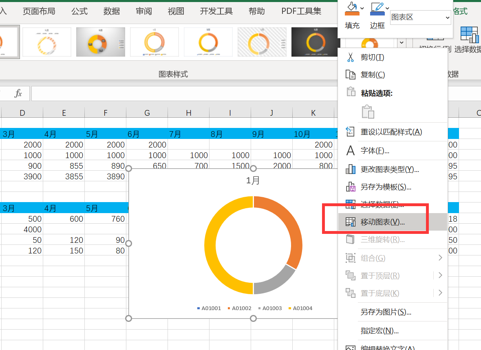Click the A01004 legend entry
This screenshot has height=350, width=481.
[300, 308]
